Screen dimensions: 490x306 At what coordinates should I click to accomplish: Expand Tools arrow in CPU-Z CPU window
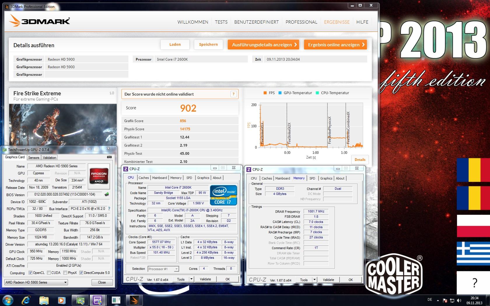click(x=191, y=279)
